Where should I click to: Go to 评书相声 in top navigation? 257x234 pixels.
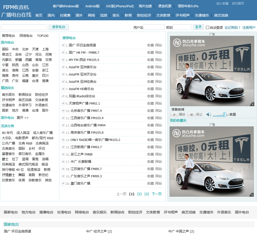coord(182,16)
